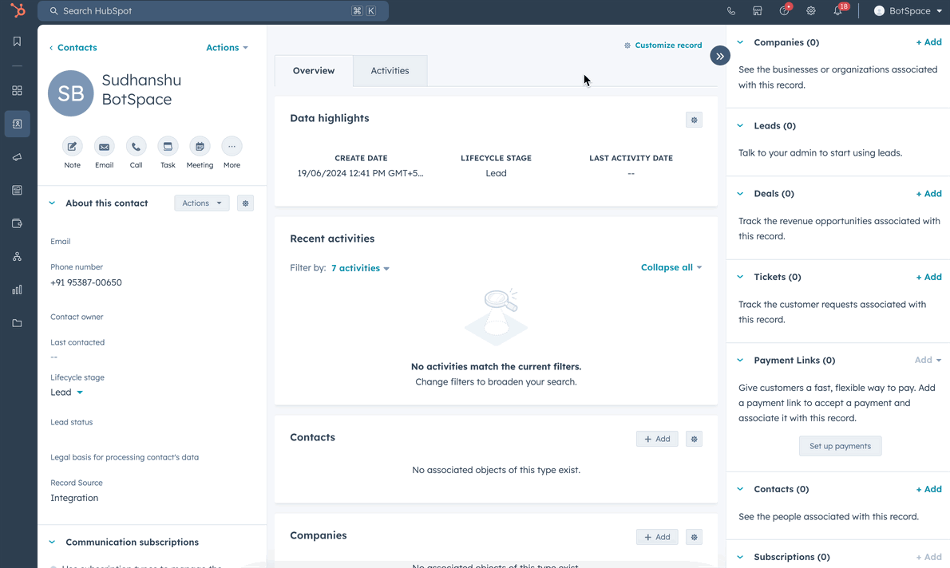Open the 7 activities filter dropdown
The image size is (950, 568).
coord(361,268)
